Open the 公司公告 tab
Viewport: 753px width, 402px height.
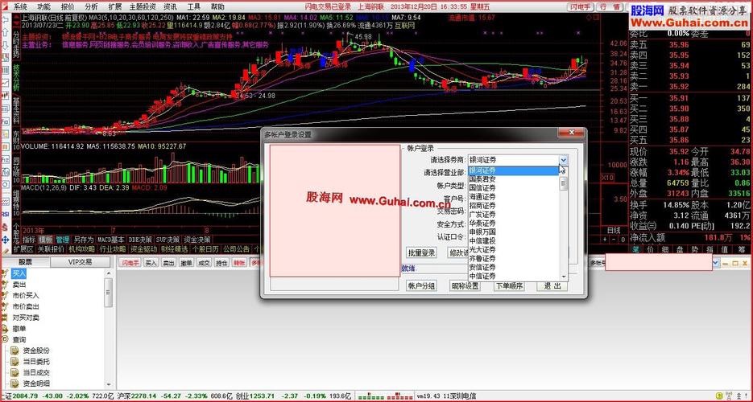[237, 249]
